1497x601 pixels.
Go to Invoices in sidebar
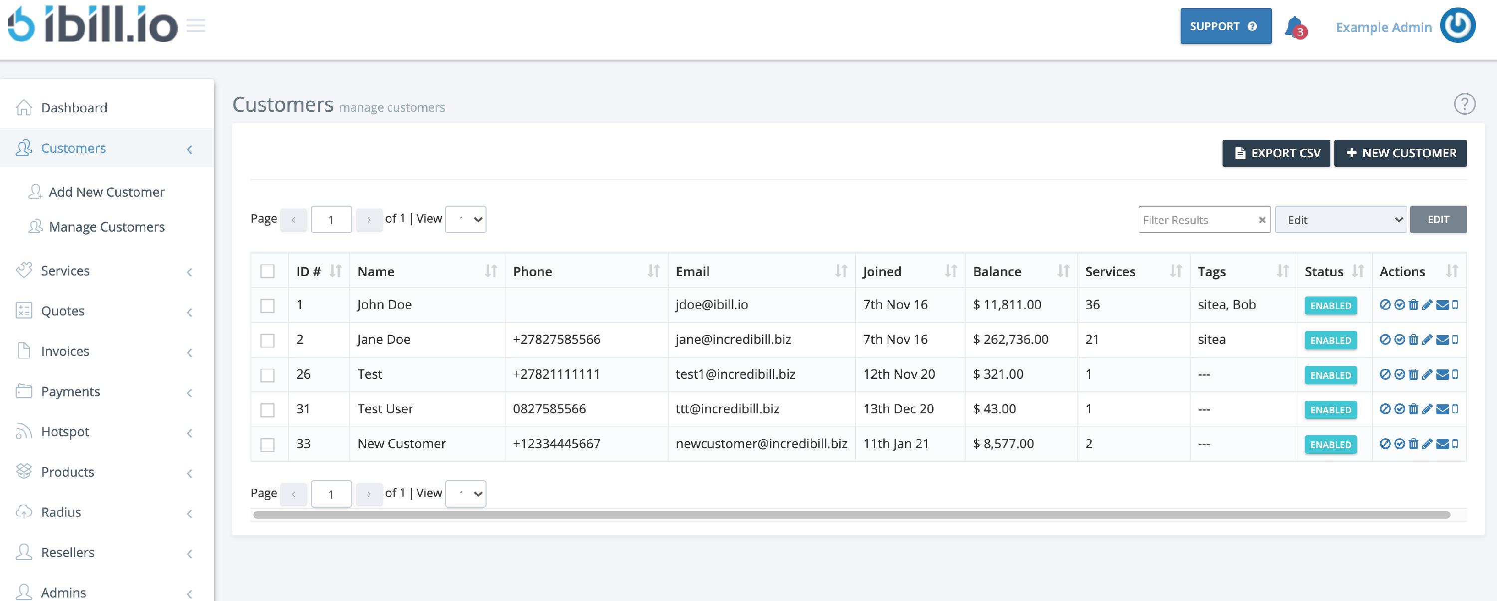tap(65, 351)
